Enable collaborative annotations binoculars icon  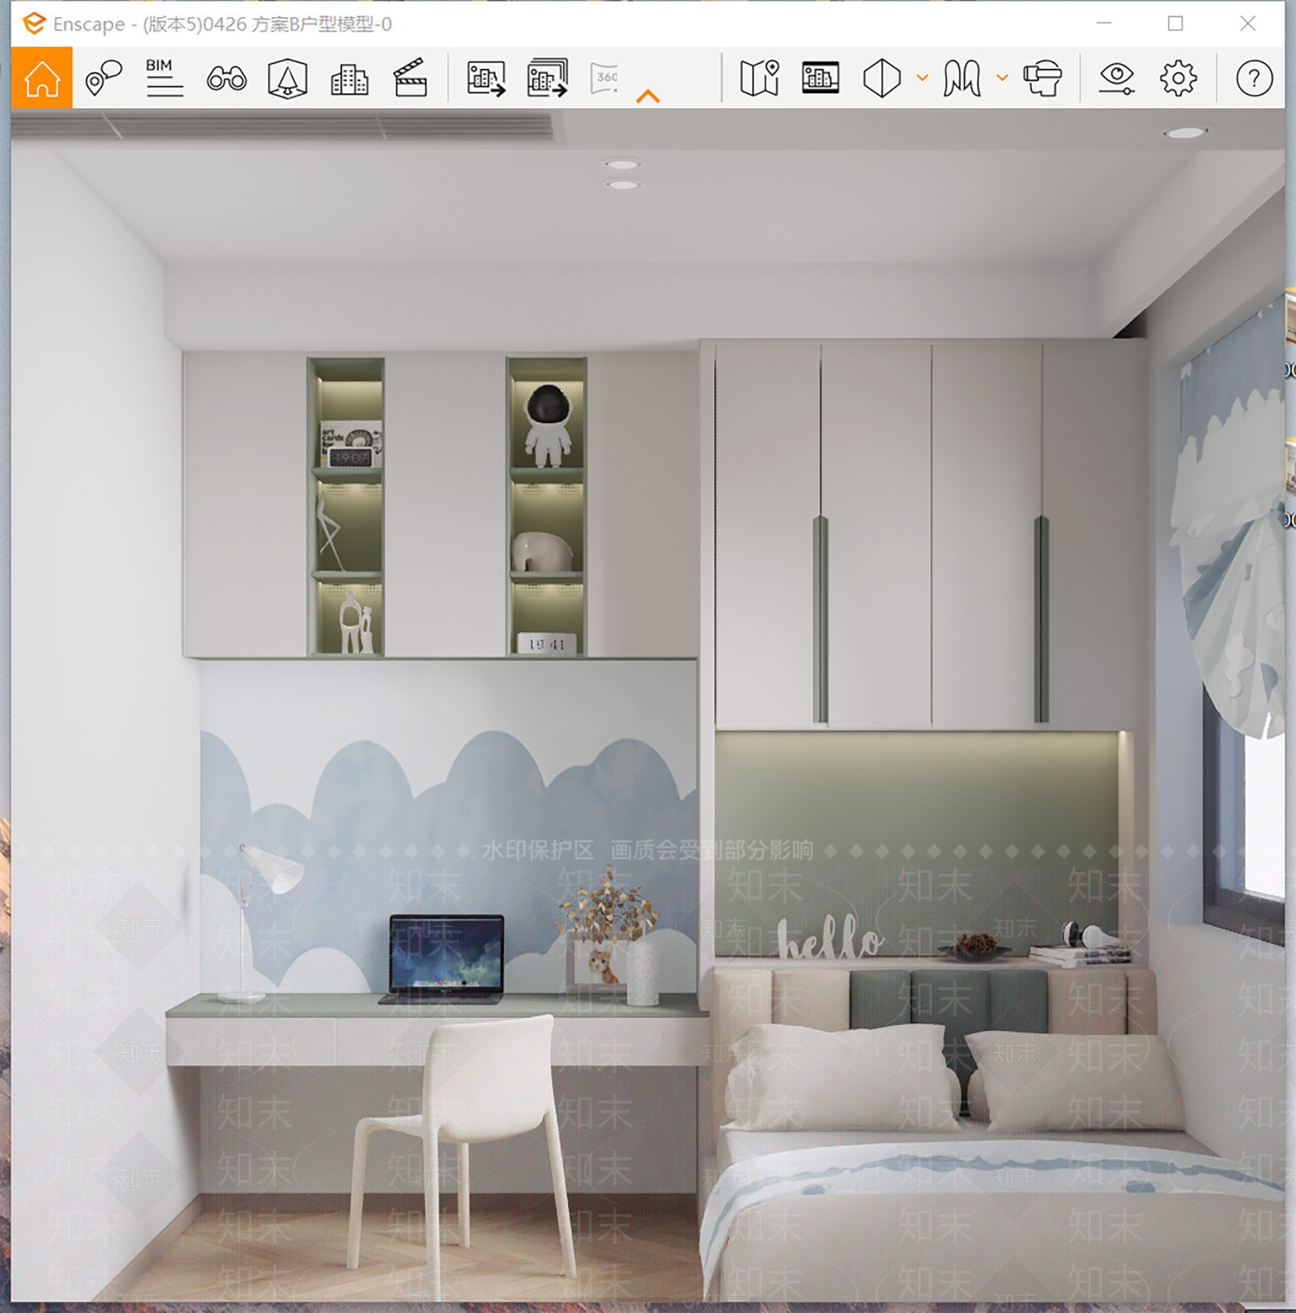(226, 79)
